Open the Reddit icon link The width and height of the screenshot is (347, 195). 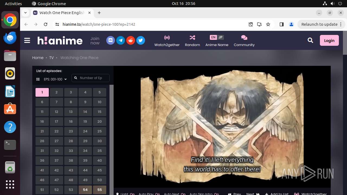pos(131,41)
